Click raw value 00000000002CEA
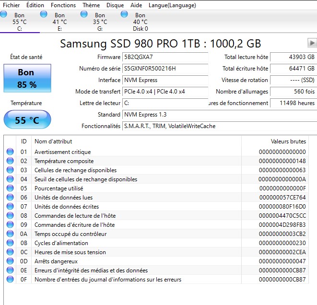Viewport: 317px width, 305px height. coord(282,252)
